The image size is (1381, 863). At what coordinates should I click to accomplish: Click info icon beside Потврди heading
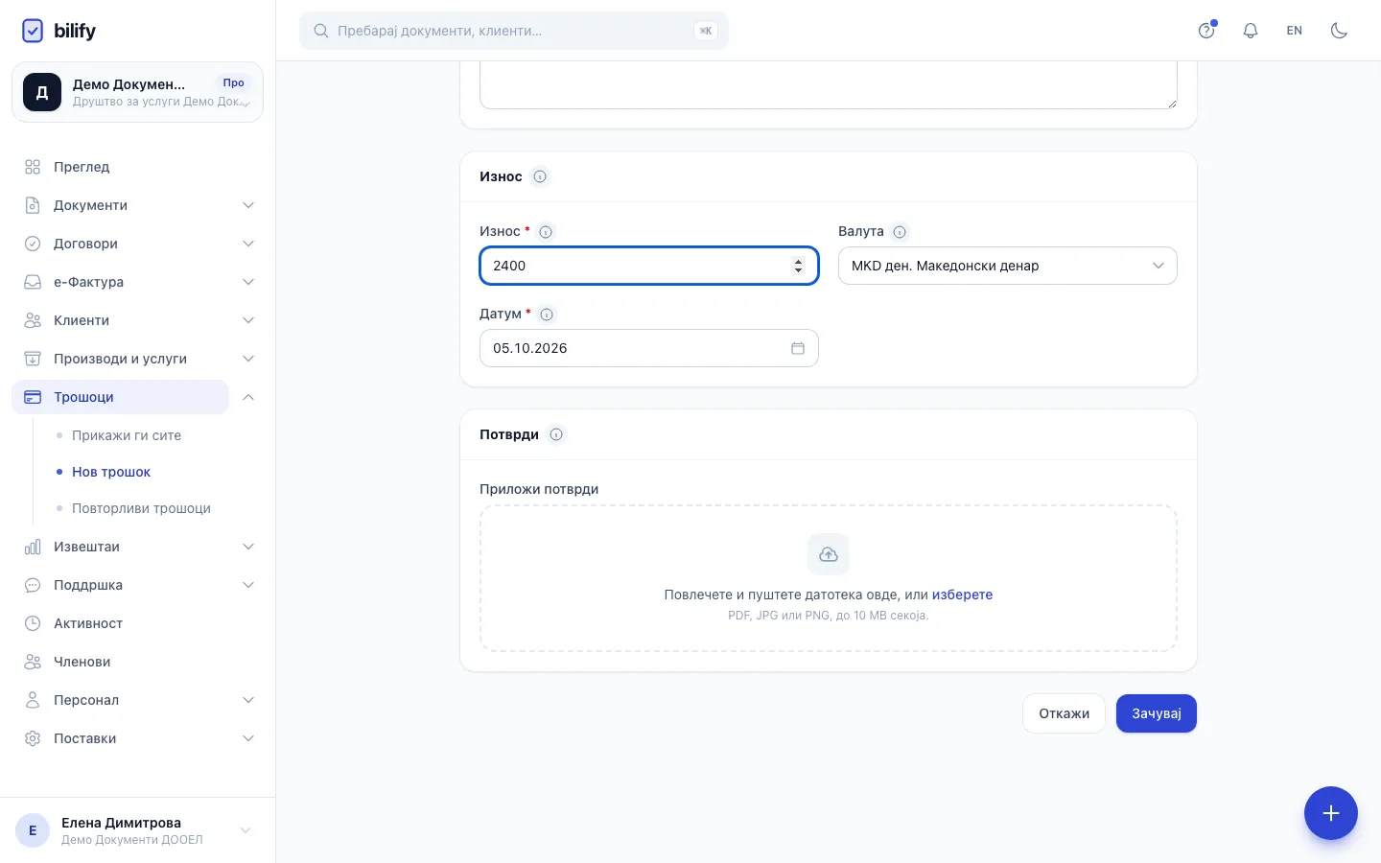click(556, 434)
